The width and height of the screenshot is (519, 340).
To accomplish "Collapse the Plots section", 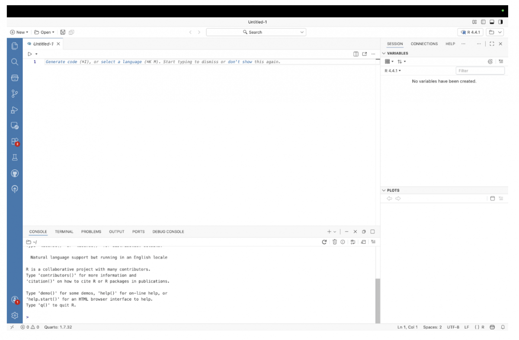I will [x=384, y=190].
